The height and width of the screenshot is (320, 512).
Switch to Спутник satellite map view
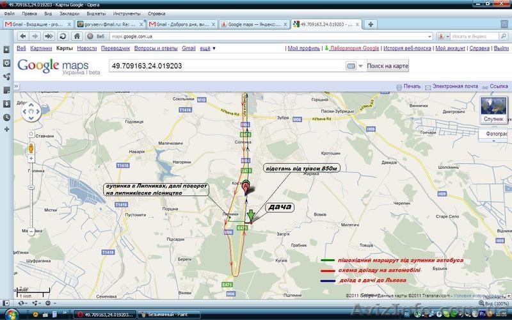[x=493, y=109]
